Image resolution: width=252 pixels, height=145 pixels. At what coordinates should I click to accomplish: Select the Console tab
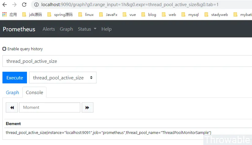click(x=34, y=92)
